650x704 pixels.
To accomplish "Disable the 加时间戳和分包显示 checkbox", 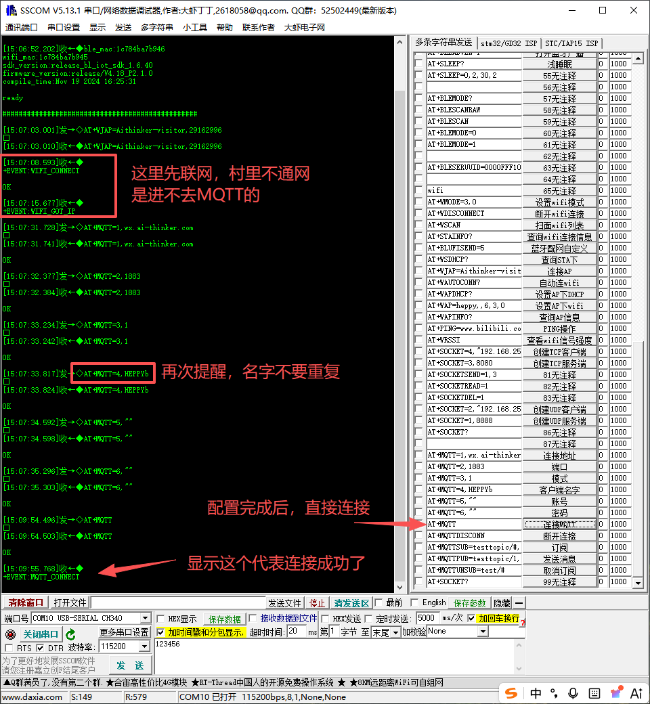I will tap(160, 632).
